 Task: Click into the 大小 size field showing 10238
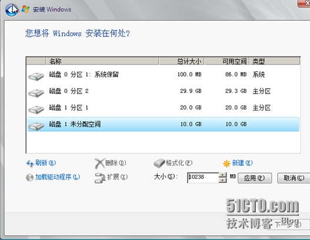[203, 178]
